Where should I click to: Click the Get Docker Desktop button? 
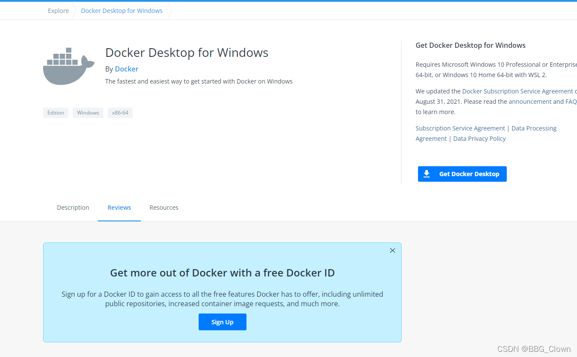point(462,174)
